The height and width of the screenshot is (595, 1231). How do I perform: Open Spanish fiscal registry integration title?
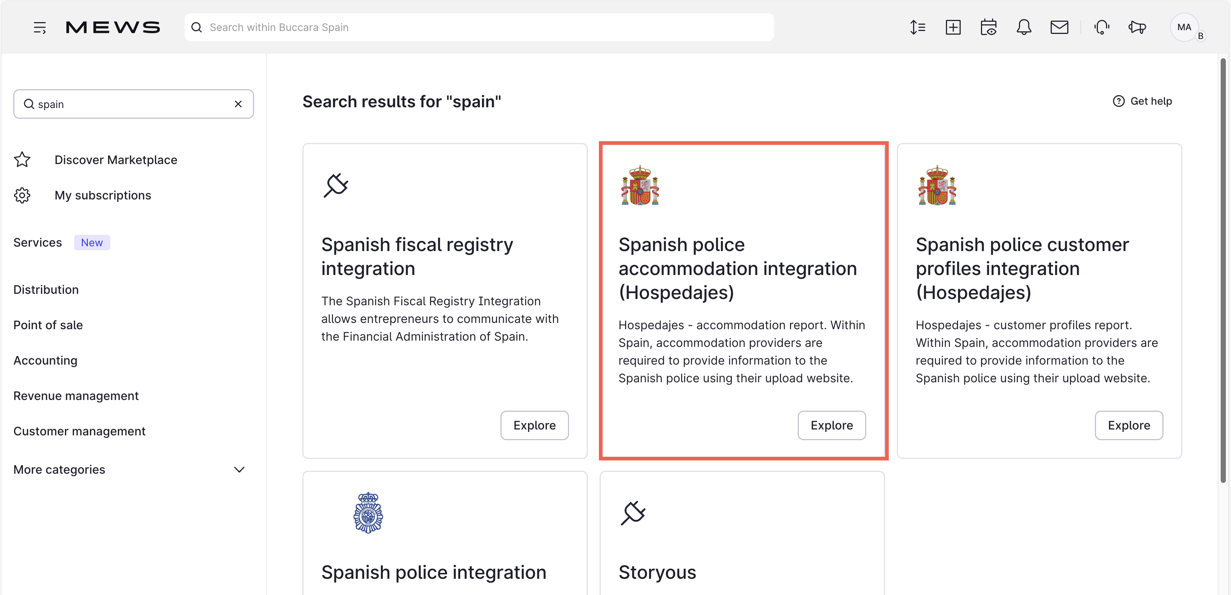[x=417, y=257]
